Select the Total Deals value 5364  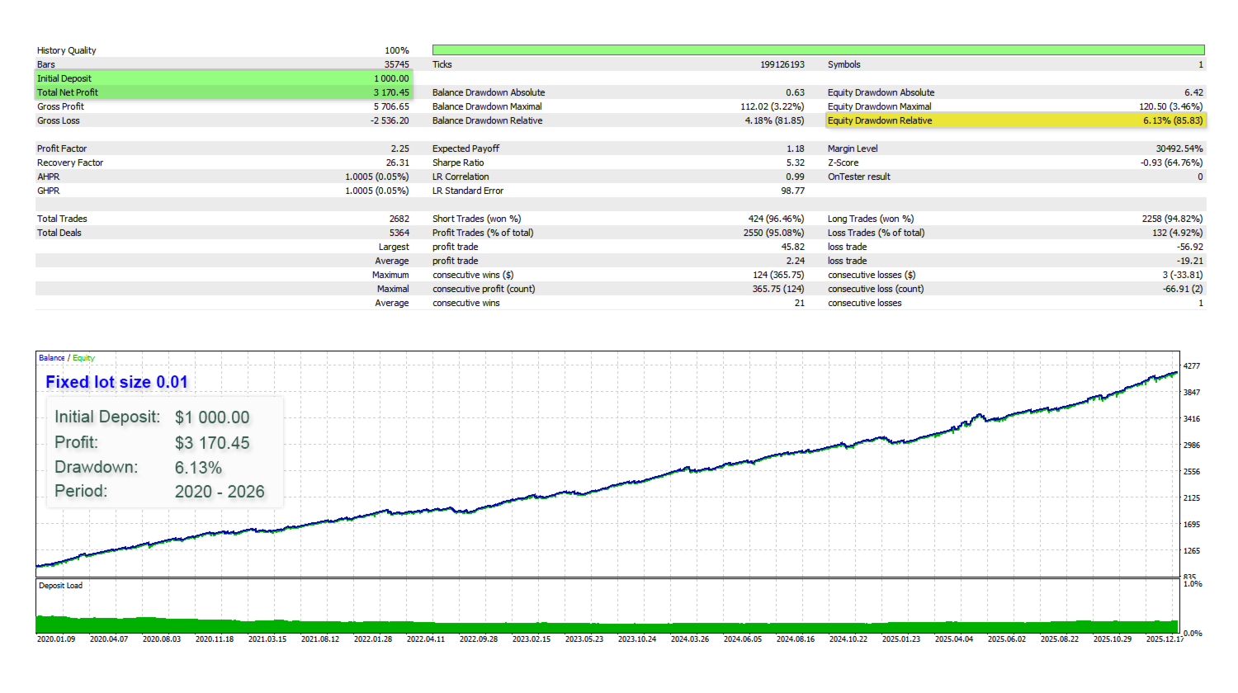[399, 233]
